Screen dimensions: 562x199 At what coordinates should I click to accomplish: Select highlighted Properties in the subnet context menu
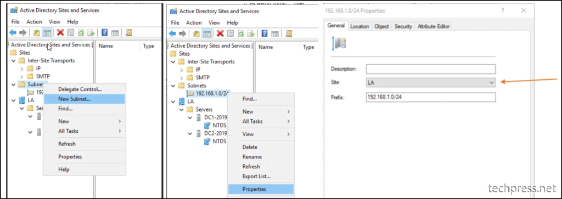(x=261, y=189)
